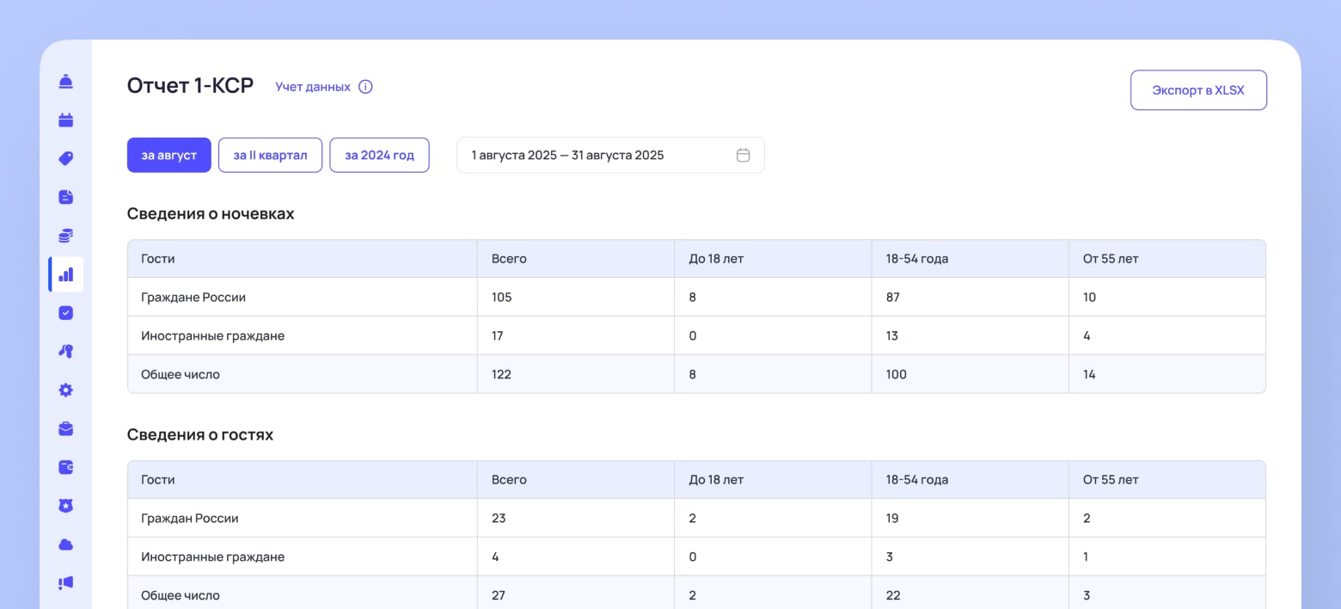Click the Граждан России row label
Image resolution: width=1341 pixels, height=609 pixels.
click(x=190, y=519)
